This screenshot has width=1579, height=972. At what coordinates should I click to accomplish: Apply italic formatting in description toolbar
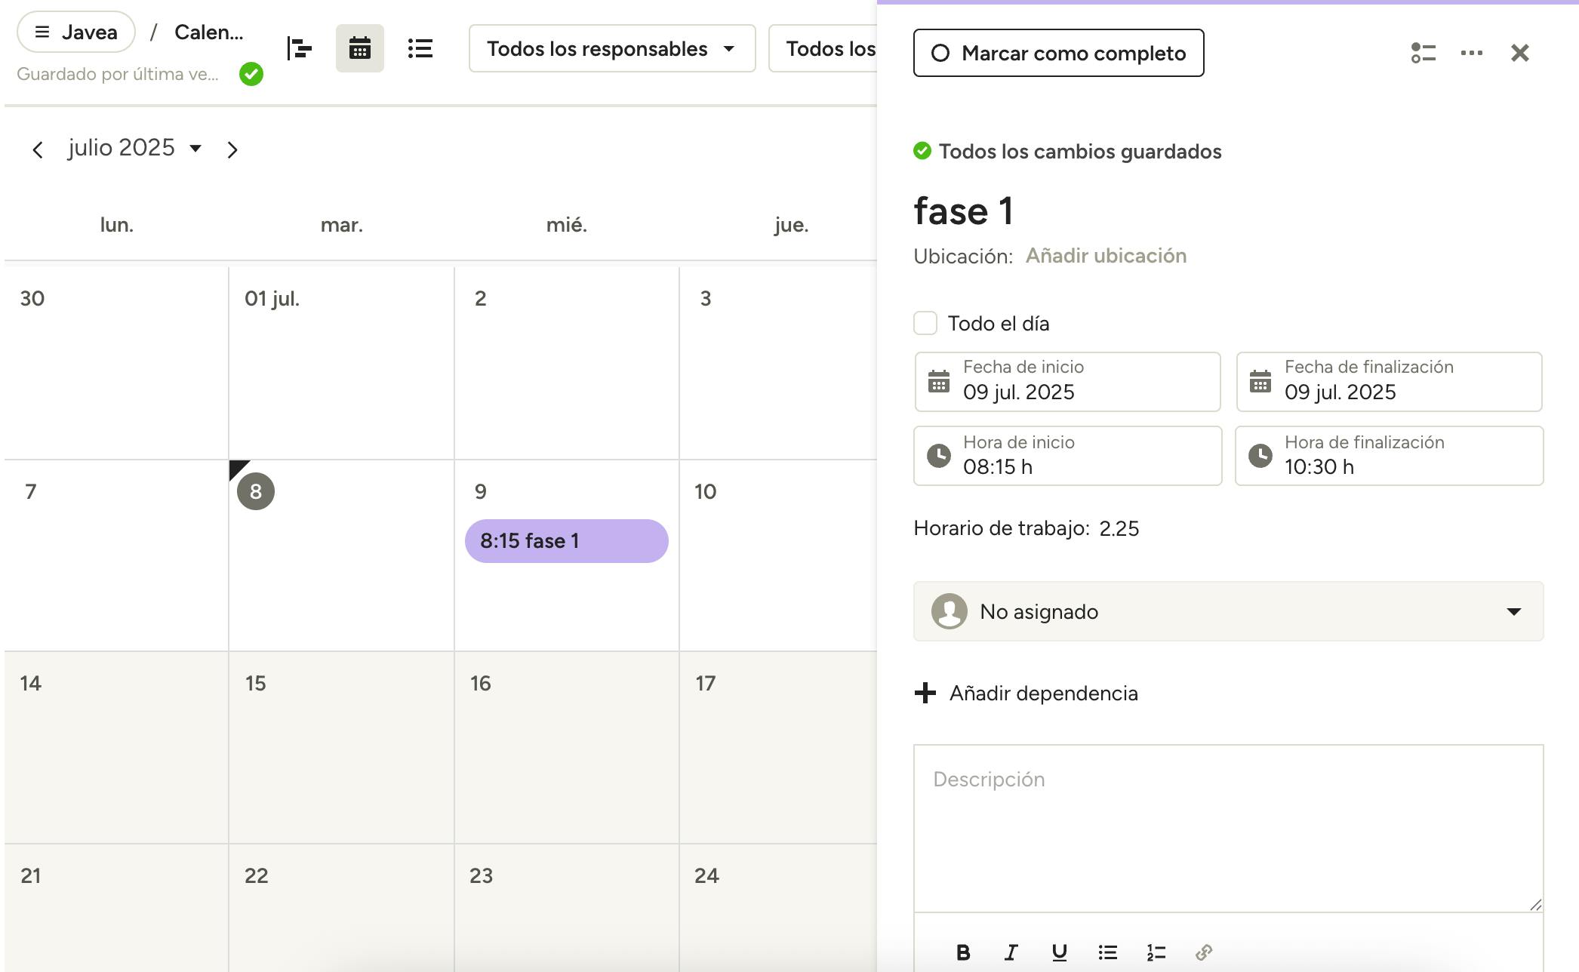[x=1011, y=952]
